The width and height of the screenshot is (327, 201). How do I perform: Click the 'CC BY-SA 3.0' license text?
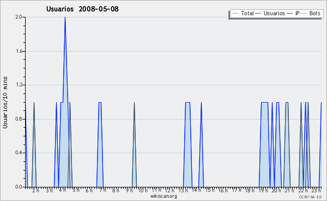coord(310,197)
